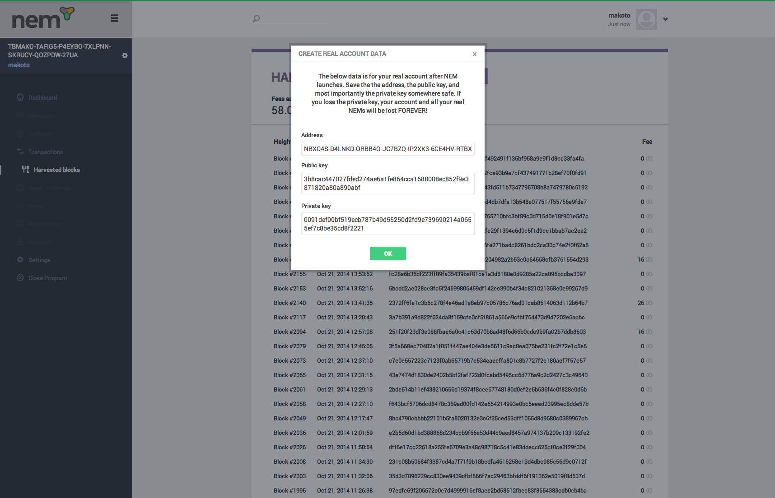Open Accounts in the sidebar
The image size is (775, 498).
coord(41,242)
